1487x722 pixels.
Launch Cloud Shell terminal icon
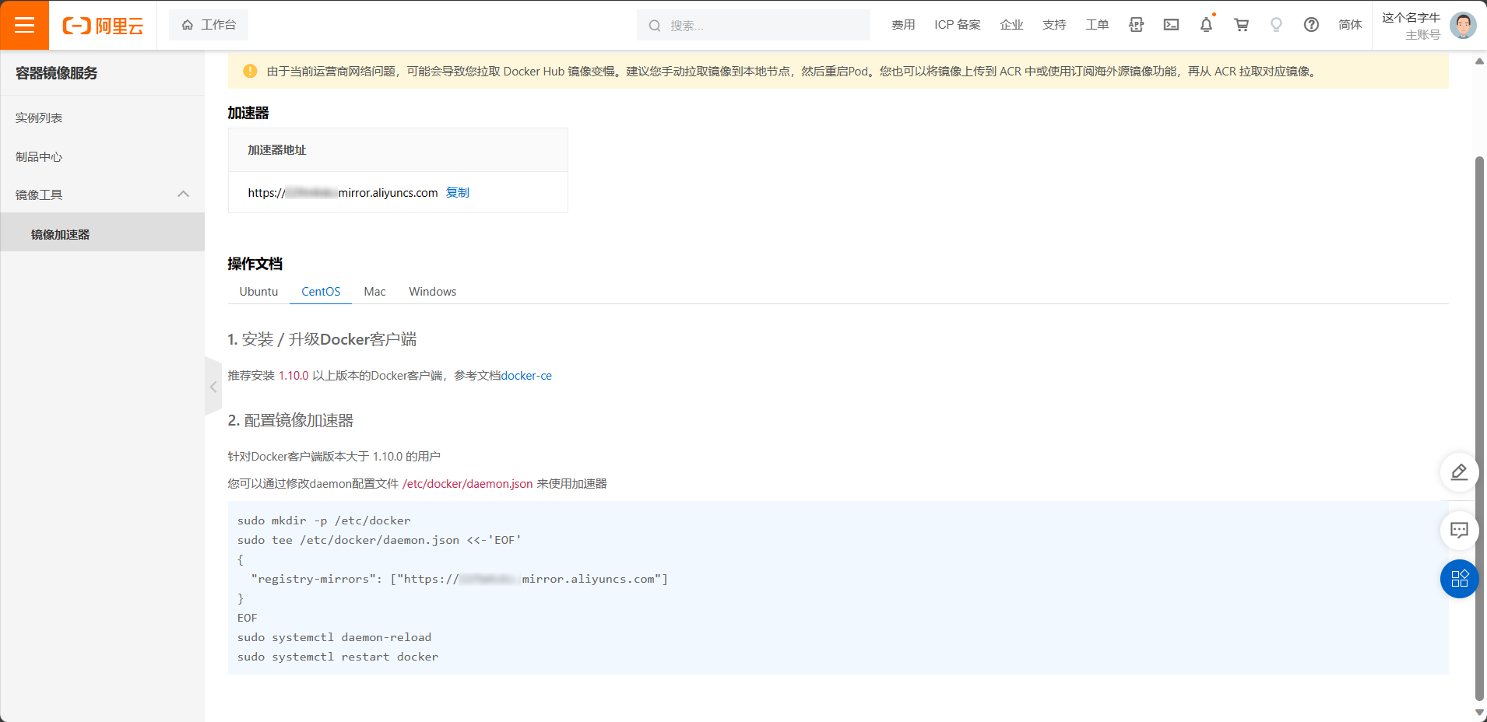[1171, 25]
